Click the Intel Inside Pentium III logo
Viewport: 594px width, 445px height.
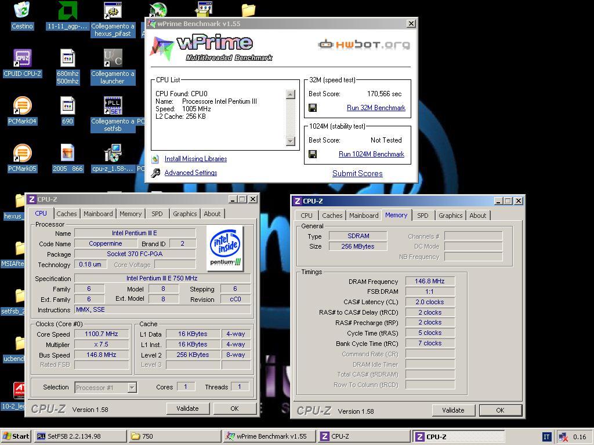[x=225, y=248]
